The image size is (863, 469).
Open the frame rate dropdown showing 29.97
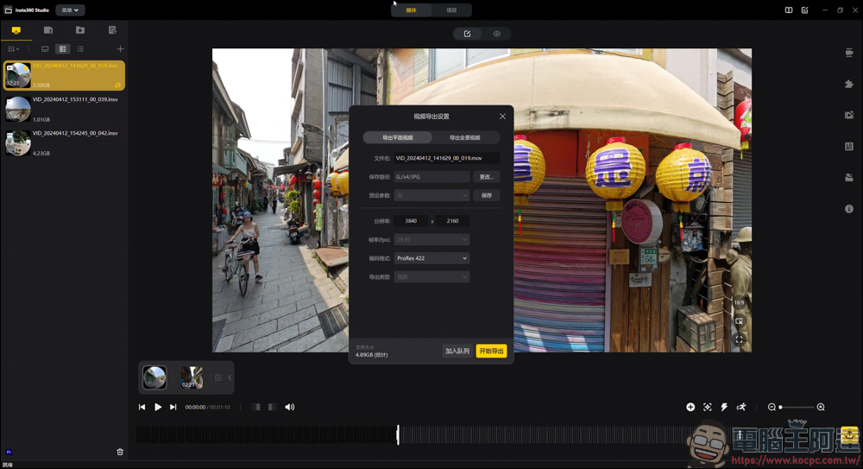(431, 240)
